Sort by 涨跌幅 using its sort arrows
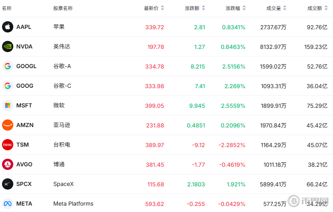This screenshot has height=212, width=333. tap(244, 8)
